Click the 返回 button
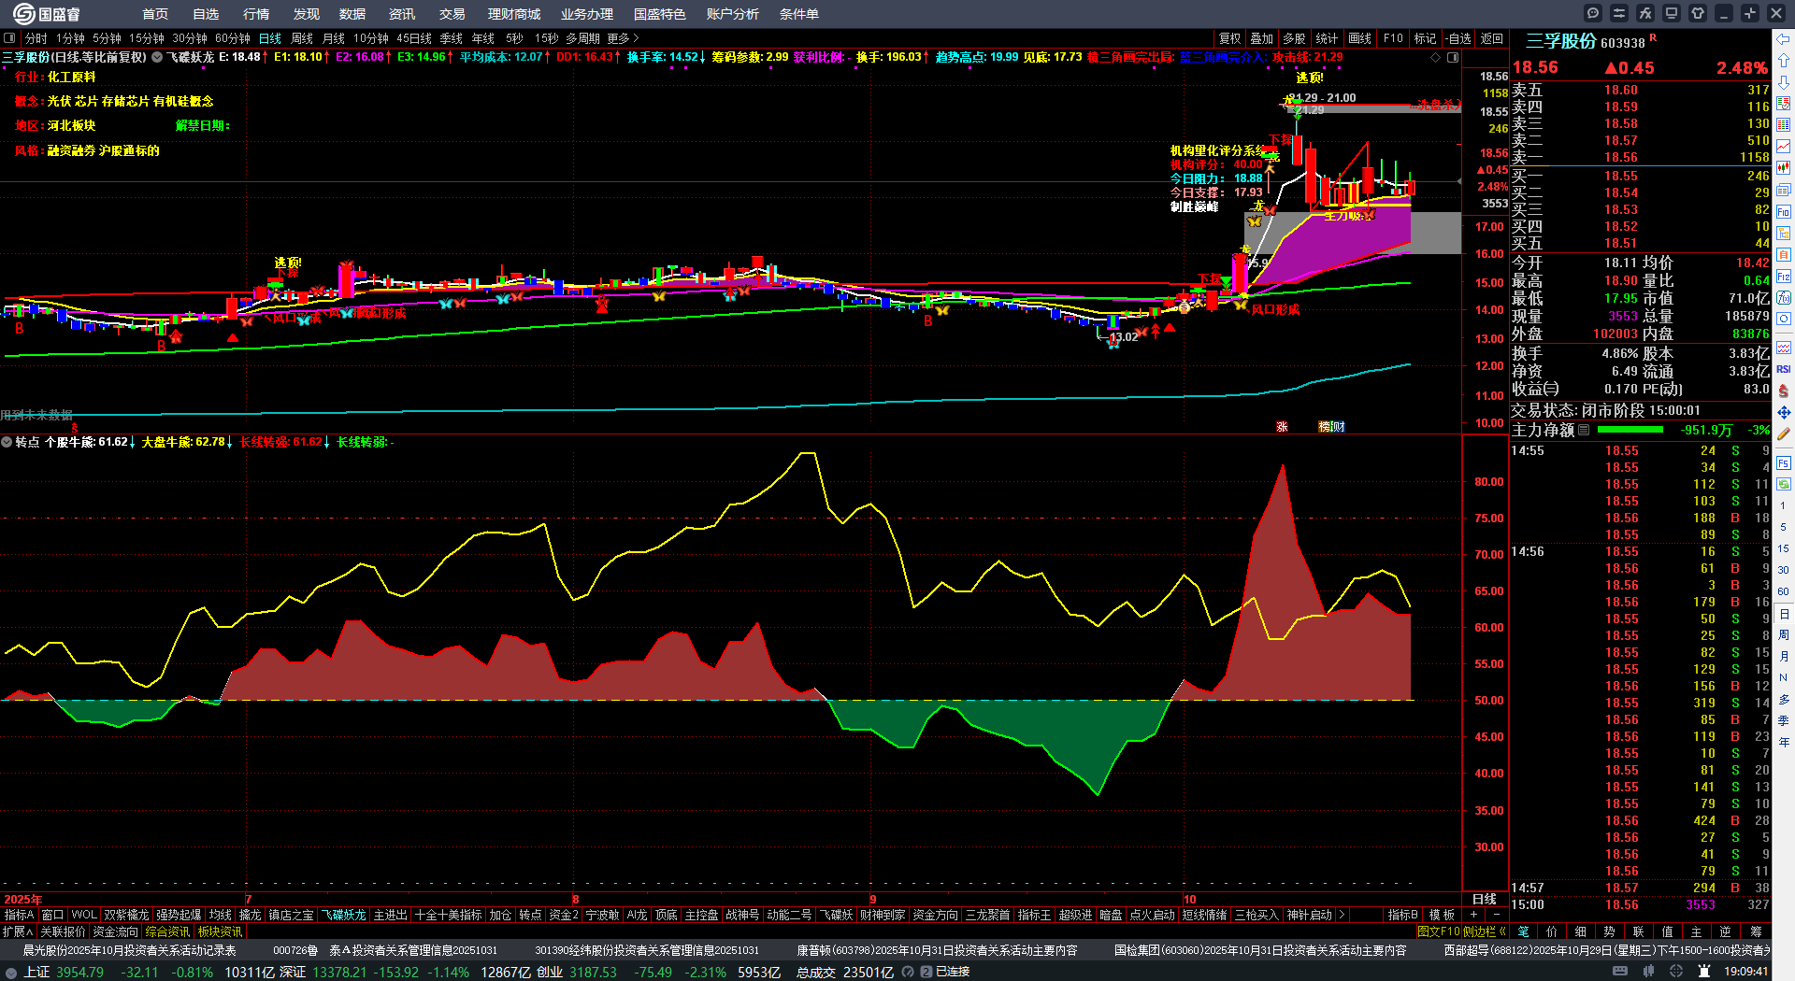The image size is (1795, 981). [x=1492, y=38]
